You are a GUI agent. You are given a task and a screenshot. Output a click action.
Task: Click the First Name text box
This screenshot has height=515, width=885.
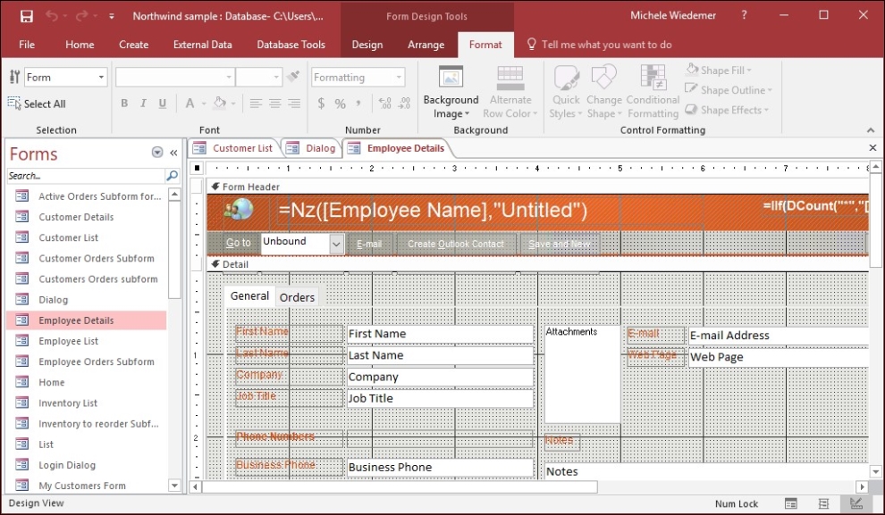(x=440, y=334)
